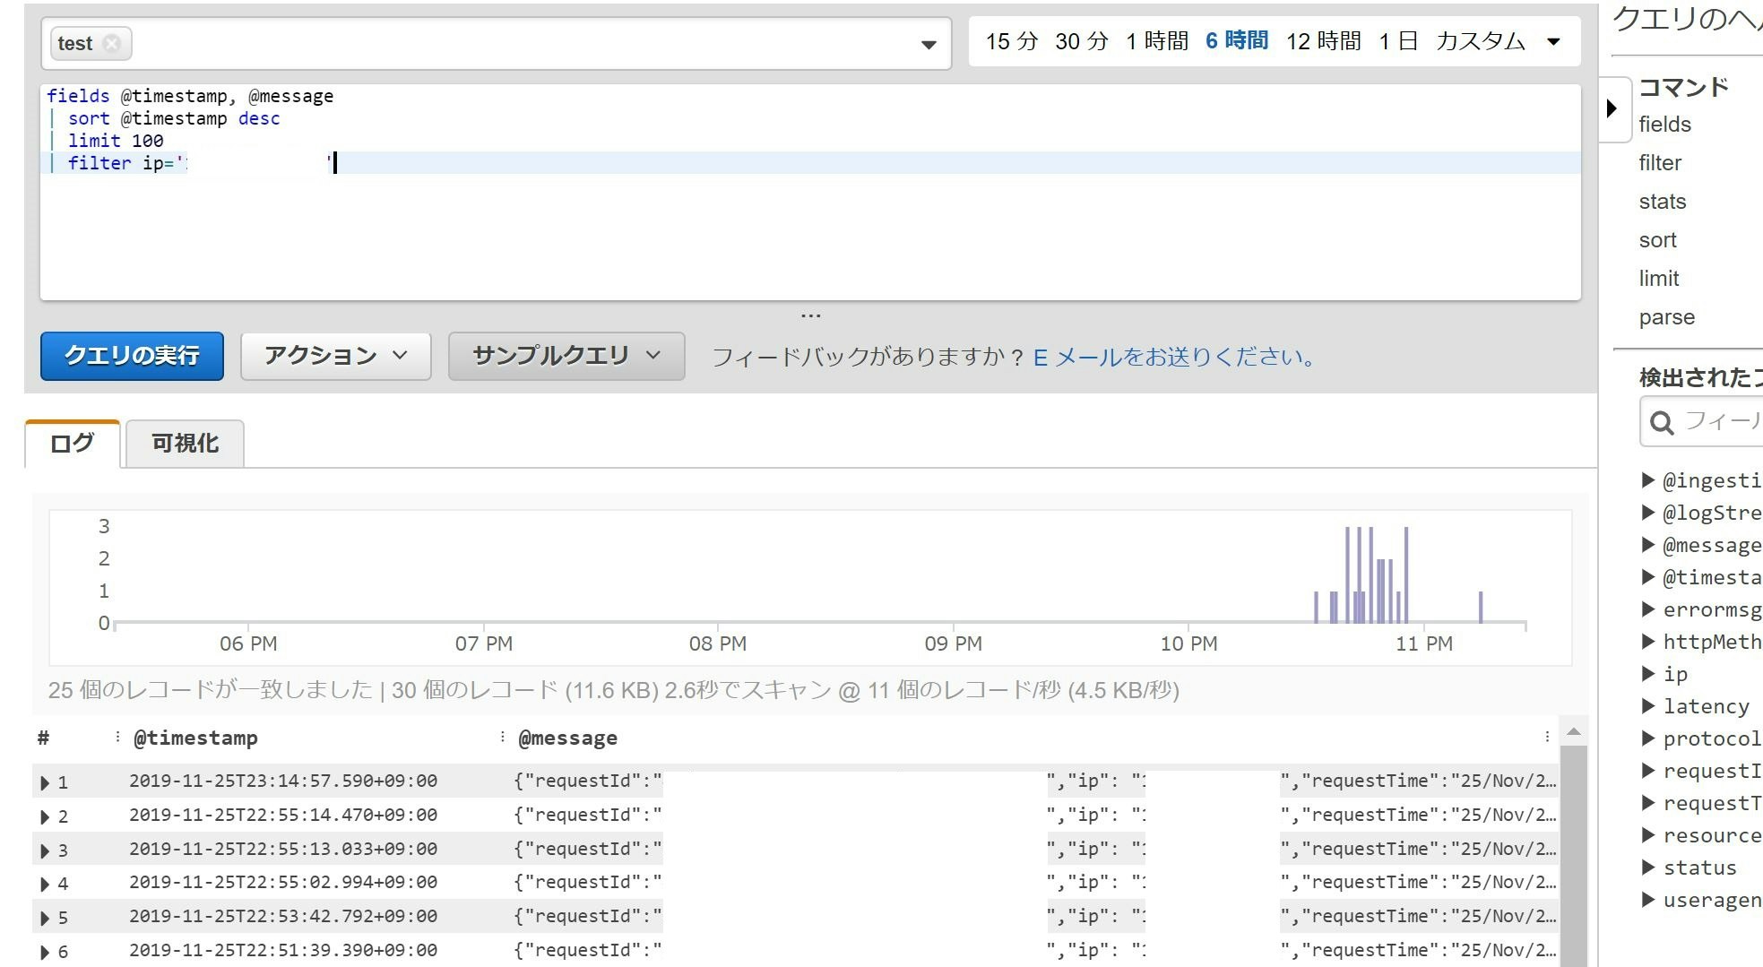Expand the ip field

[x=1647, y=674]
